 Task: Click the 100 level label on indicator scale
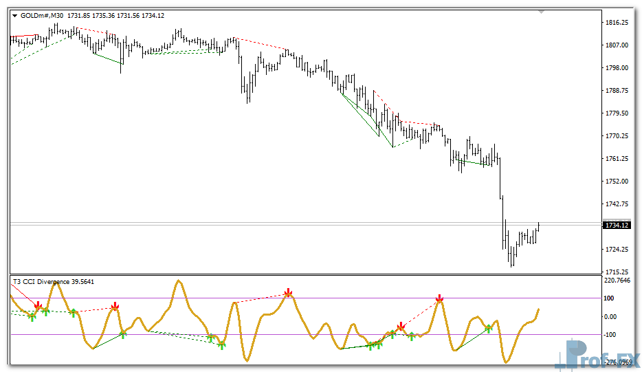pos(610,298)
